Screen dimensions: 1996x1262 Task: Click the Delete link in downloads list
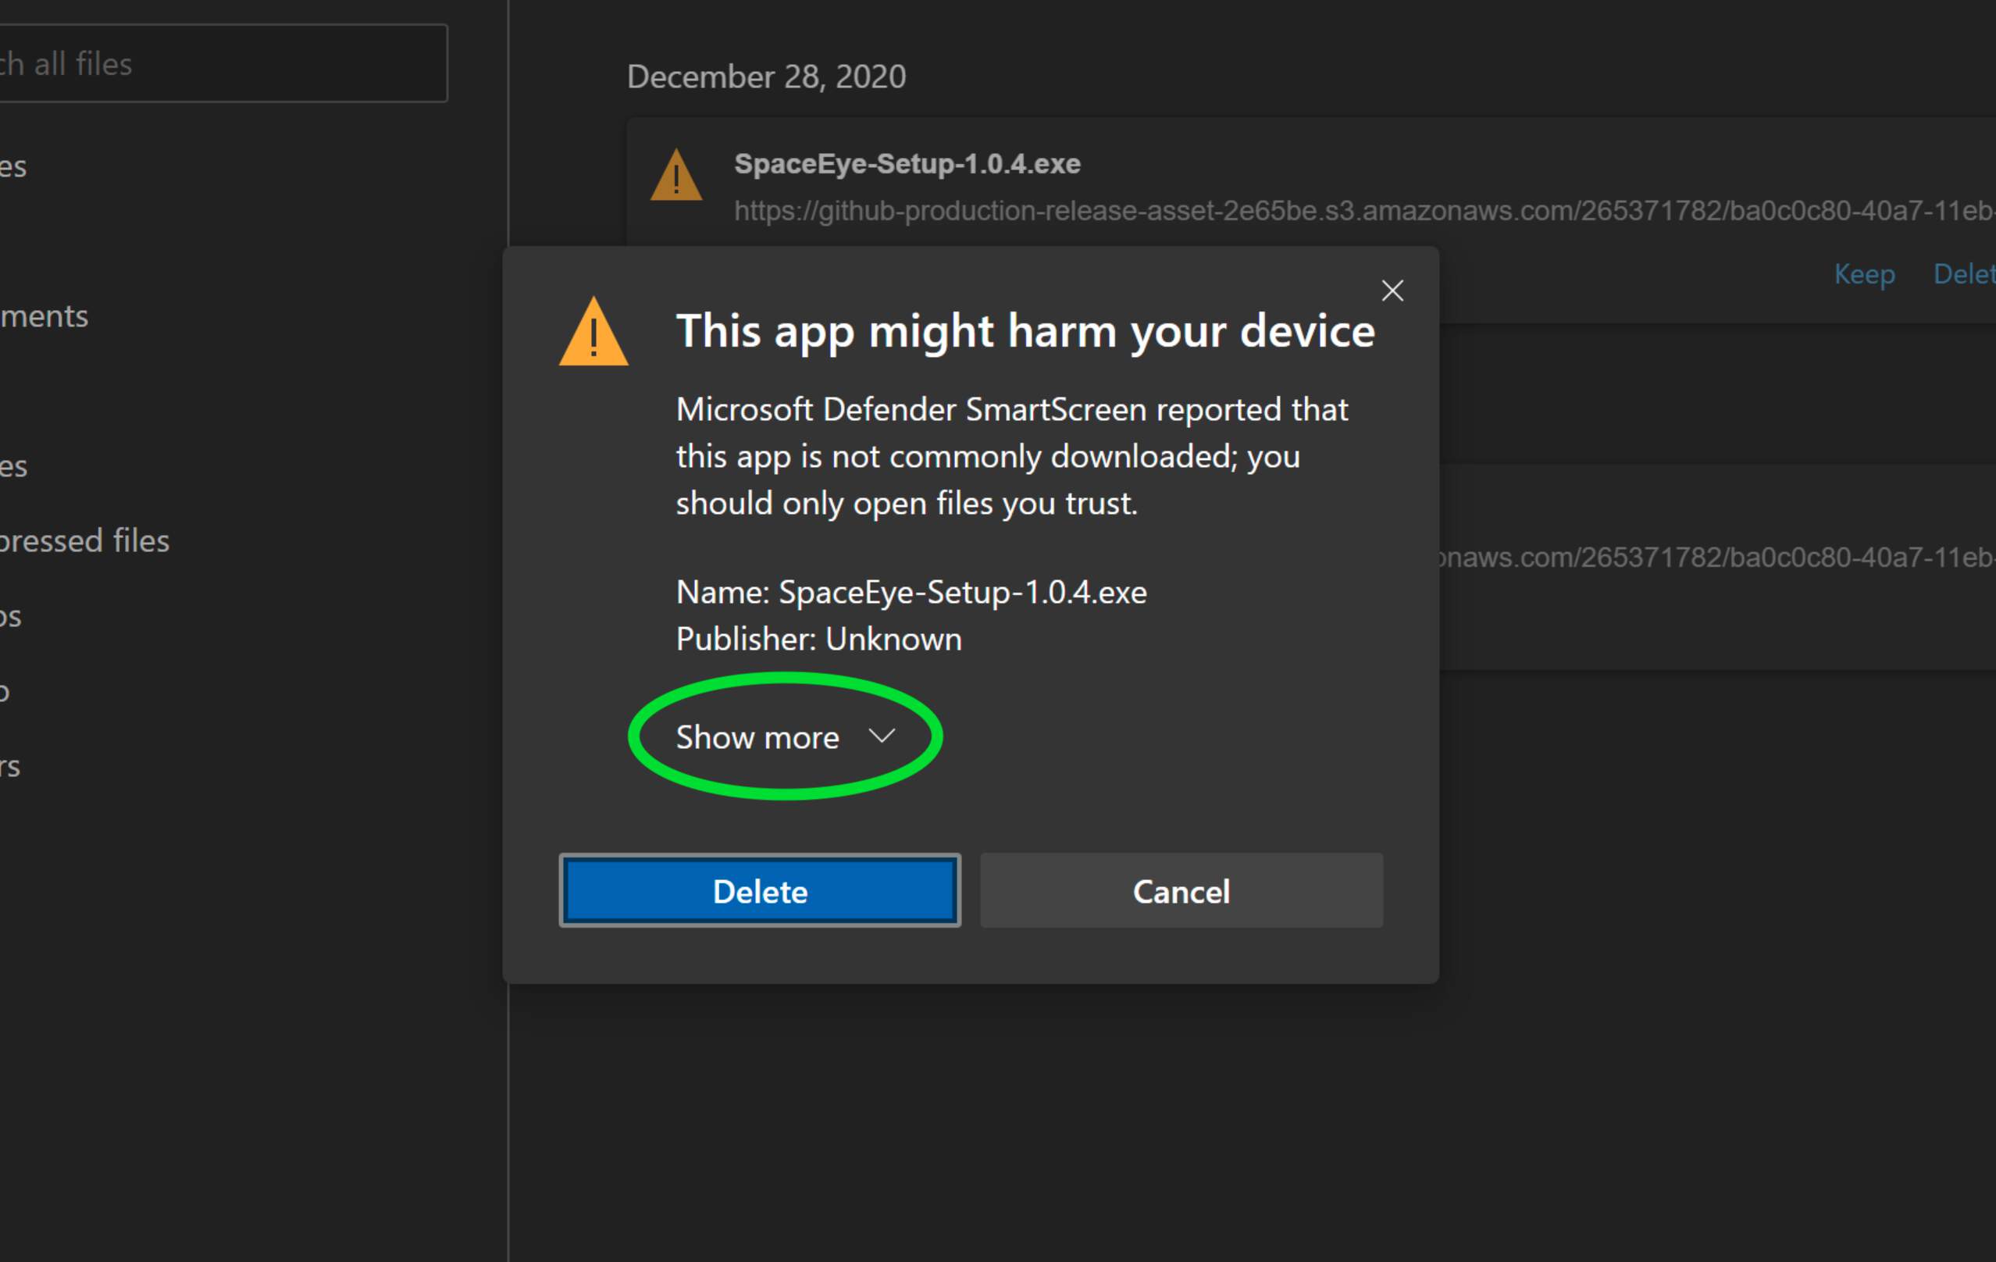(1965, 273)
